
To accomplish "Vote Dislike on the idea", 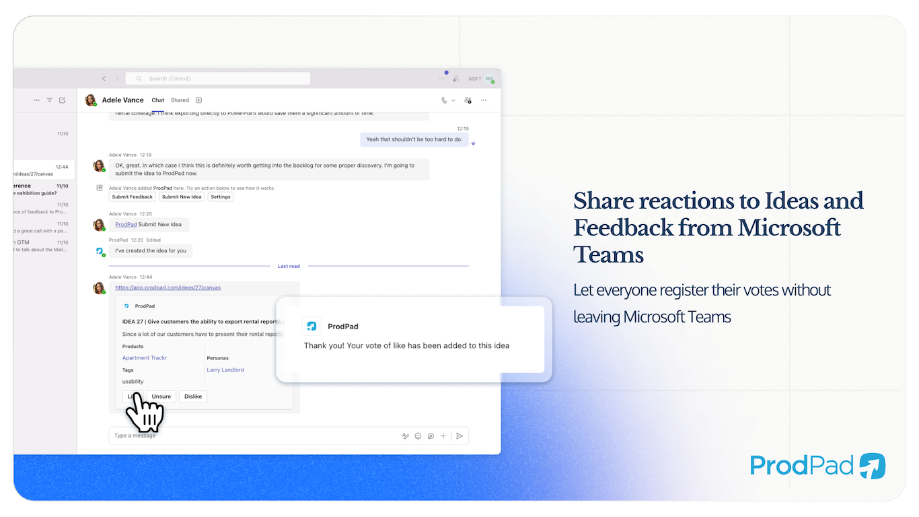I will point(193,397).
